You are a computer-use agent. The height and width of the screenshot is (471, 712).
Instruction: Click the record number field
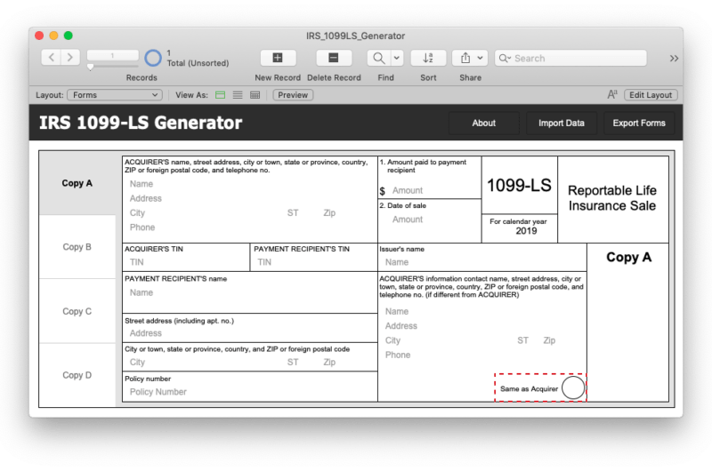tap(113, 55)
